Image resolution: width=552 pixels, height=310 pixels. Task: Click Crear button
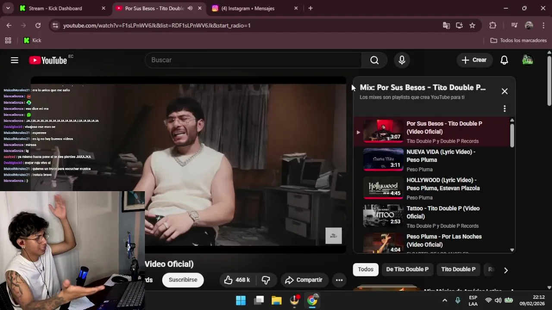[x=474, y=60]
